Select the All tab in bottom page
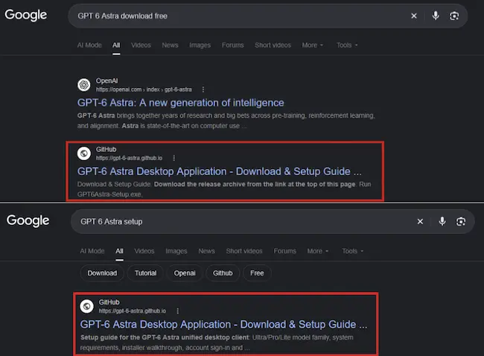 coord(119,251)
